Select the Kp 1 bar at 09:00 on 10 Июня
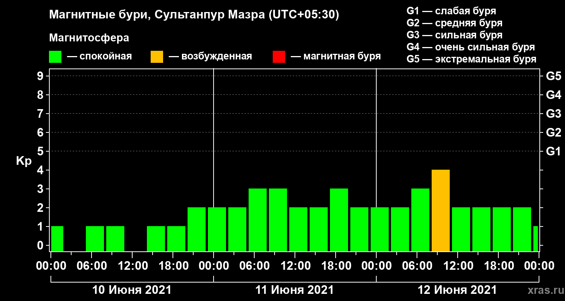The height and width of the screenshot is (301, 565). pos(115,239)
